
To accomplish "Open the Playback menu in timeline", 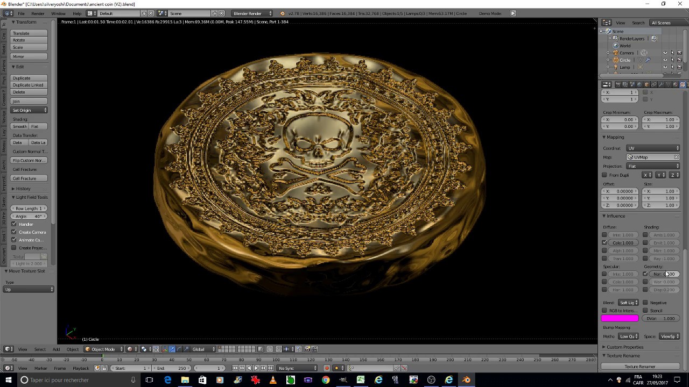I will click(81, 368).
